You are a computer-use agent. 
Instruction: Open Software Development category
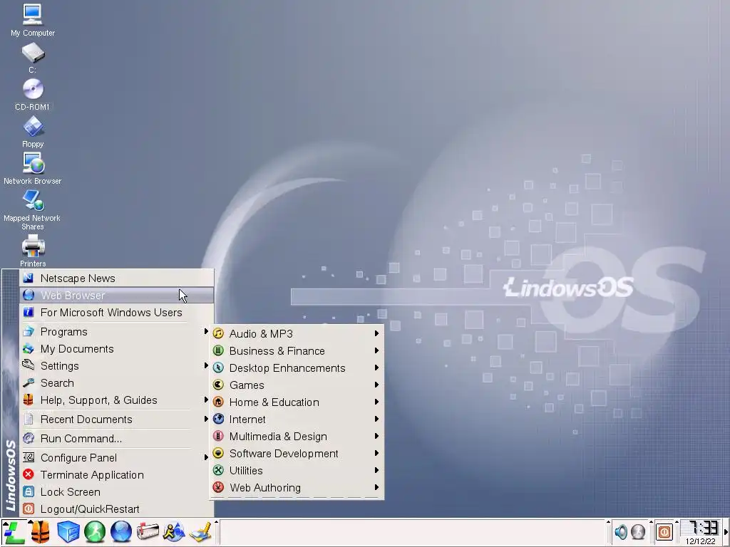click(x=297, y=454)
